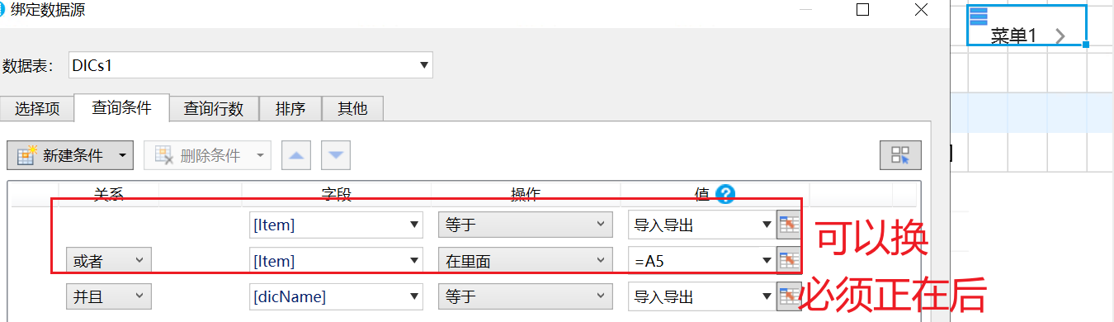The image size is (1114, 322).
Task: Click the blue help icon beside 值
Action: 725,195
